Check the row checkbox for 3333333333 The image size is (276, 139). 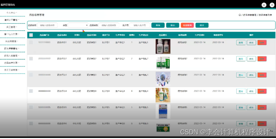(31, 75)
